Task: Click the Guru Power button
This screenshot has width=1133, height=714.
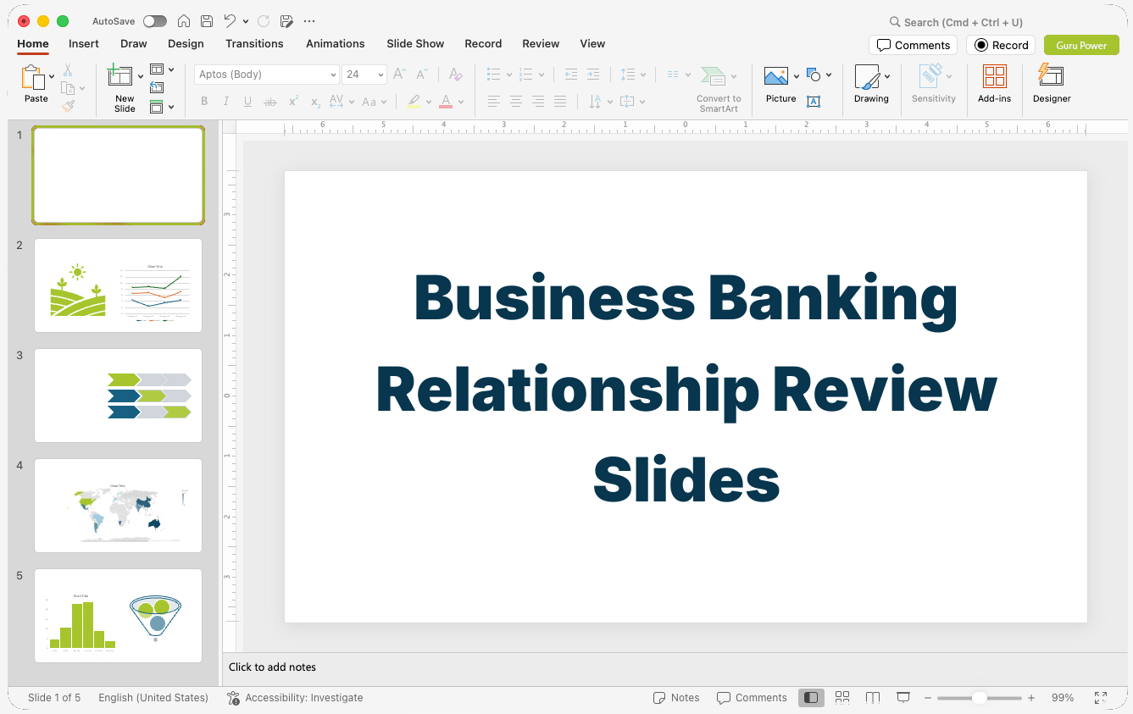Action: click(1081, 45)
